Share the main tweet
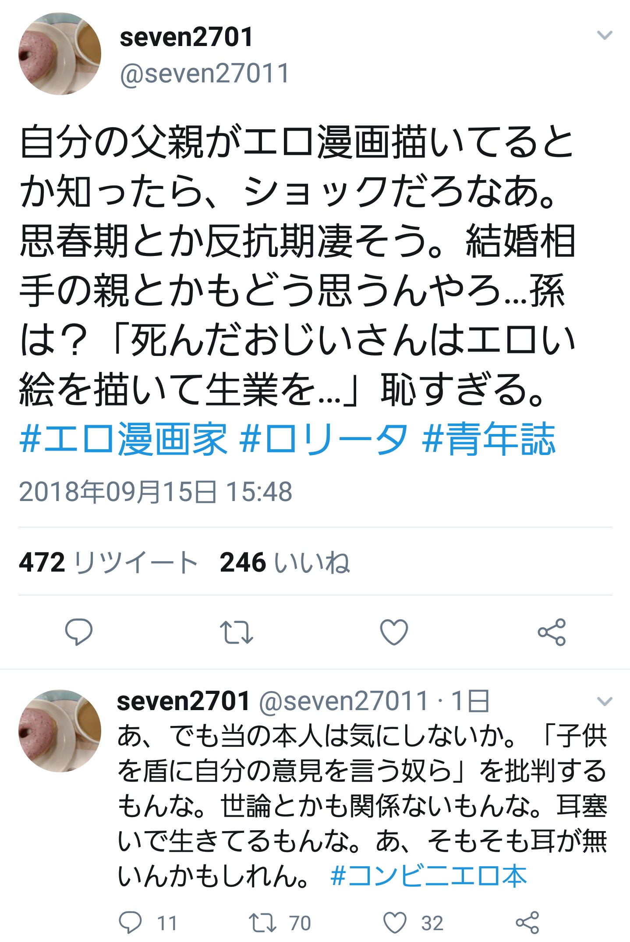Screen dimensions: 630x942 click(x=552, y=632)
